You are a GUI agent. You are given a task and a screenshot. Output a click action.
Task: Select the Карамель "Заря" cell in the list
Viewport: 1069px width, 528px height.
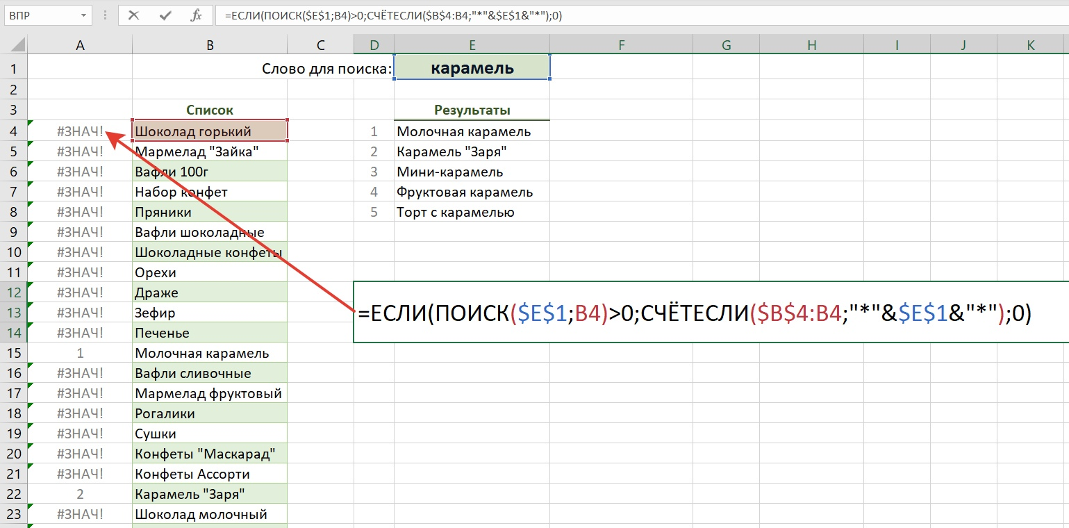[x=209, y=494]
